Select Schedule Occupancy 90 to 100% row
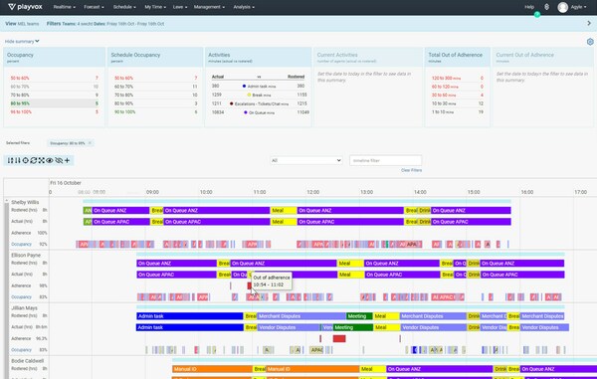597x379 pixels. pos(155,111)
